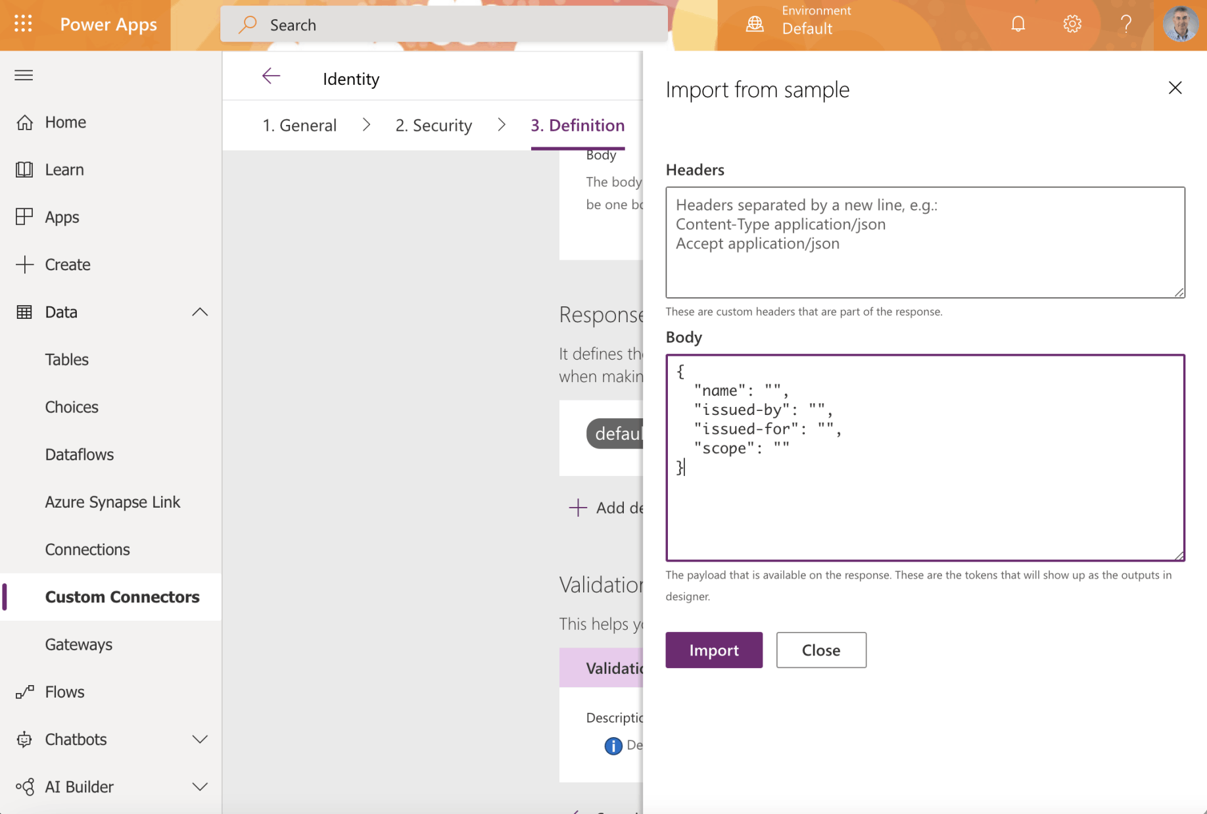Open the settings gear
This screenshot has height=814, width=1207.
pos(1072,24)
